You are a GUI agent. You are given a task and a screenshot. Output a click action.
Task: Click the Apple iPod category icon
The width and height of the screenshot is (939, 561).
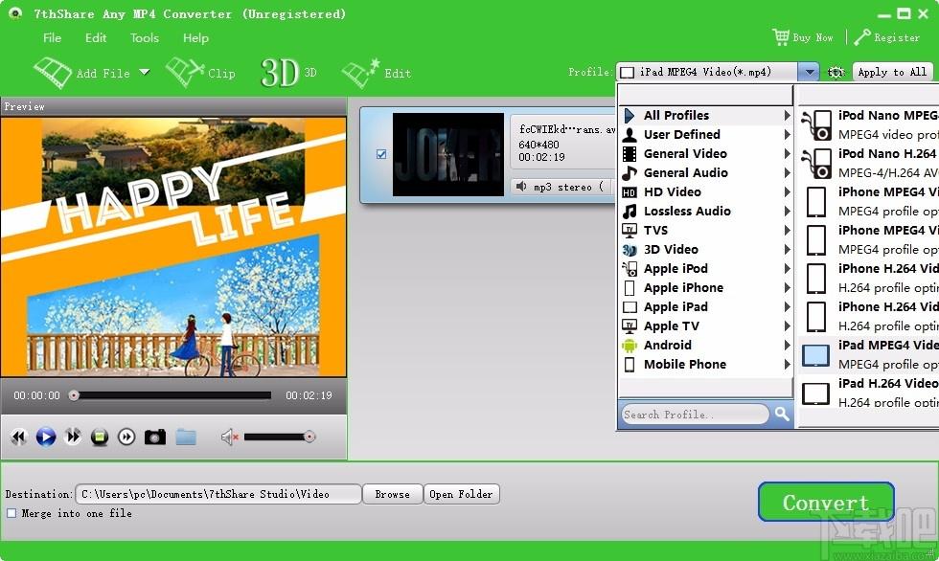630,269
